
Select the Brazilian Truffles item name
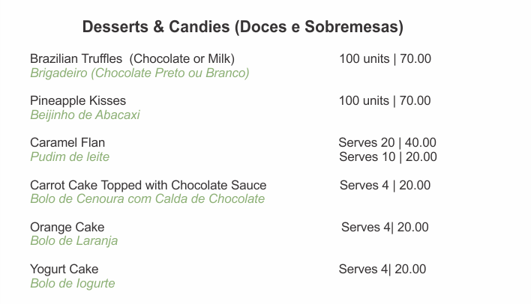coord(132,58)
